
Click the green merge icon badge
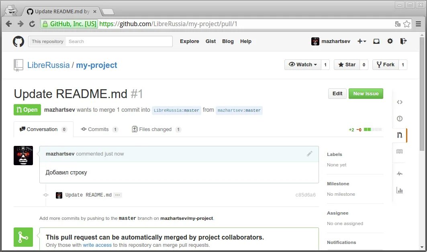23,237
